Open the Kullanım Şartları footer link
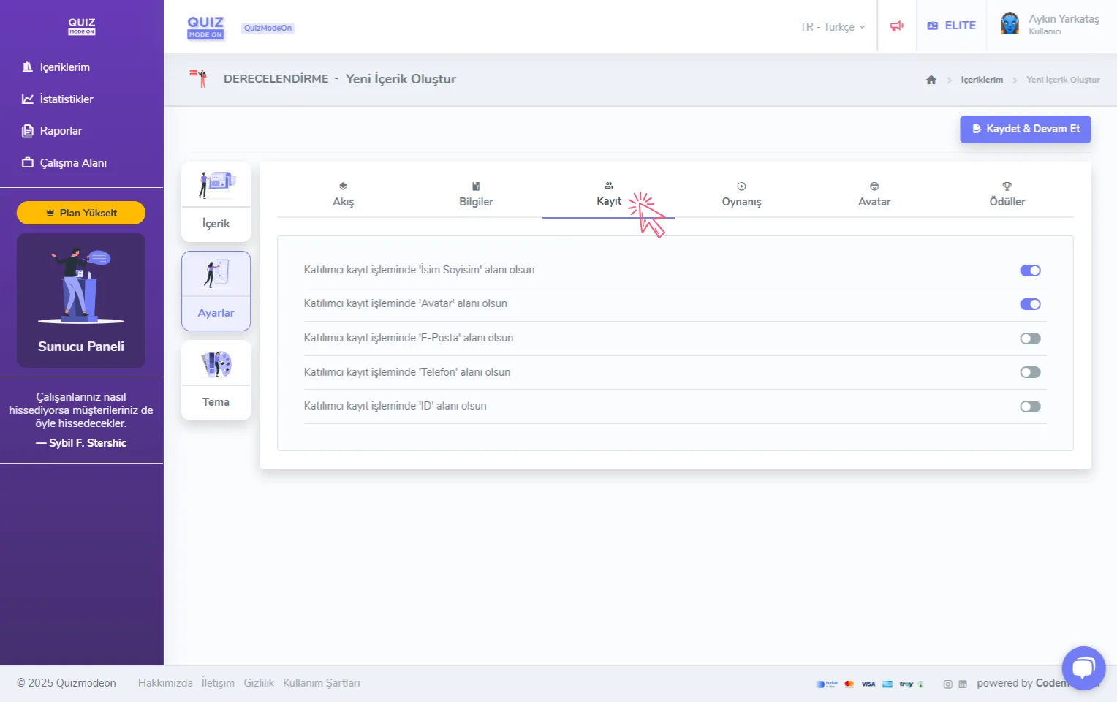1117x702 pixels. tap(321, 683)
